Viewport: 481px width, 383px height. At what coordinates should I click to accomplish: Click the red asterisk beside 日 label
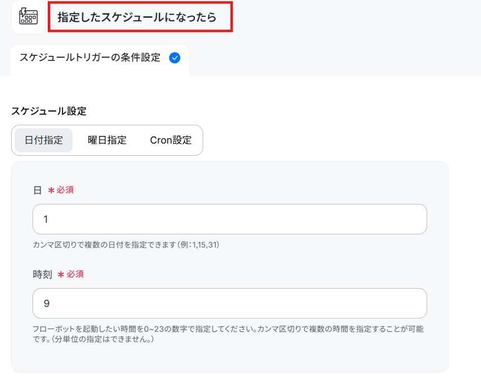51,190
